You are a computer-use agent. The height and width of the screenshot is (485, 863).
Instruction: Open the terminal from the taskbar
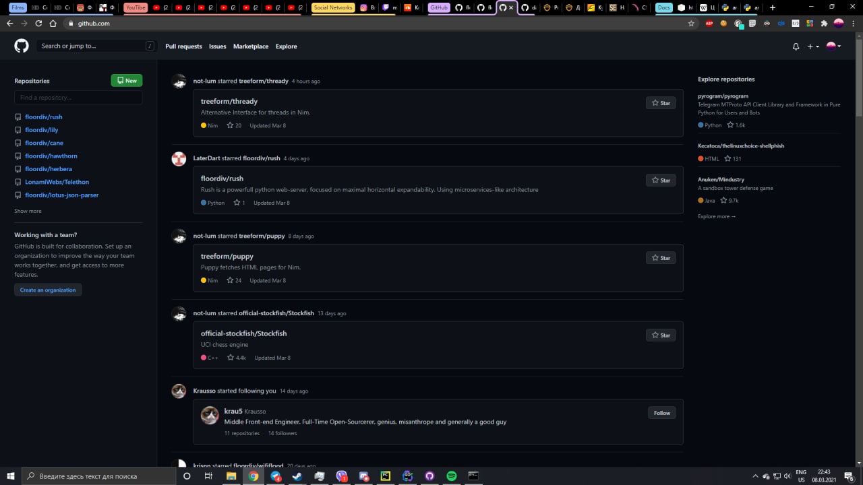(473, 476)
